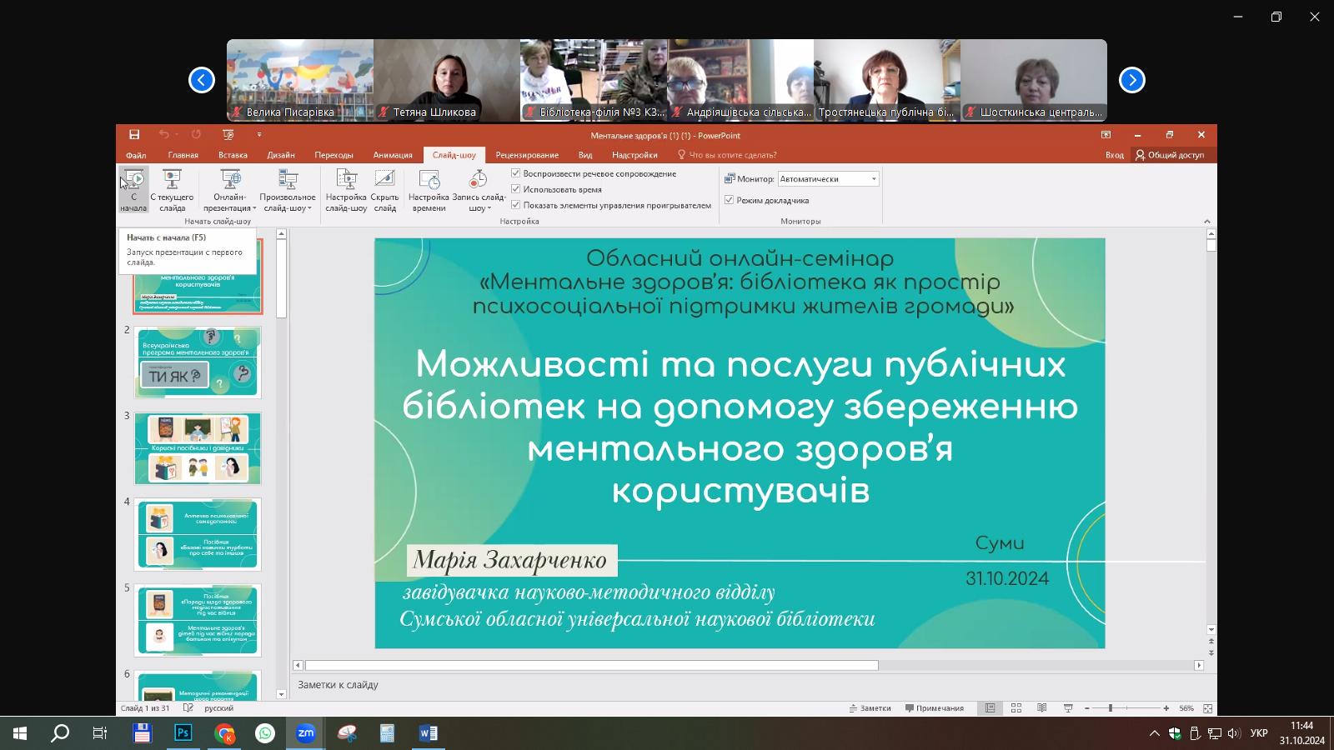Image resolution: width=1334 pixels, height=750 pixels.
Task: Click the Общий доступ share button
Action: tap(1170, 155)
